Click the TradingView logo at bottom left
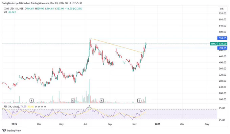Screen dimensions: 230x134 (11, 131)
